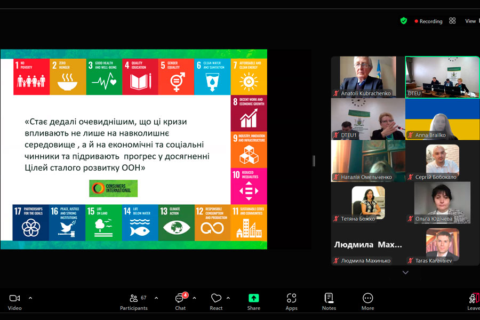Viewport: 480px width, 320px height.
Task: Click the green encryption shield icon
Action: click(404, 21)
